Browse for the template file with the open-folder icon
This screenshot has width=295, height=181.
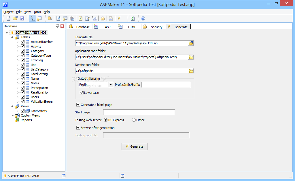pos(191,43)
